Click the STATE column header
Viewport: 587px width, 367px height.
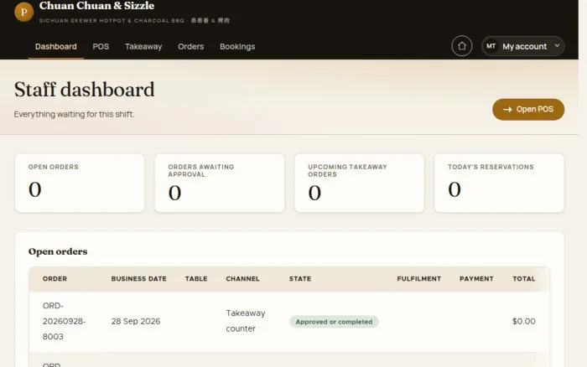[300, 279]
